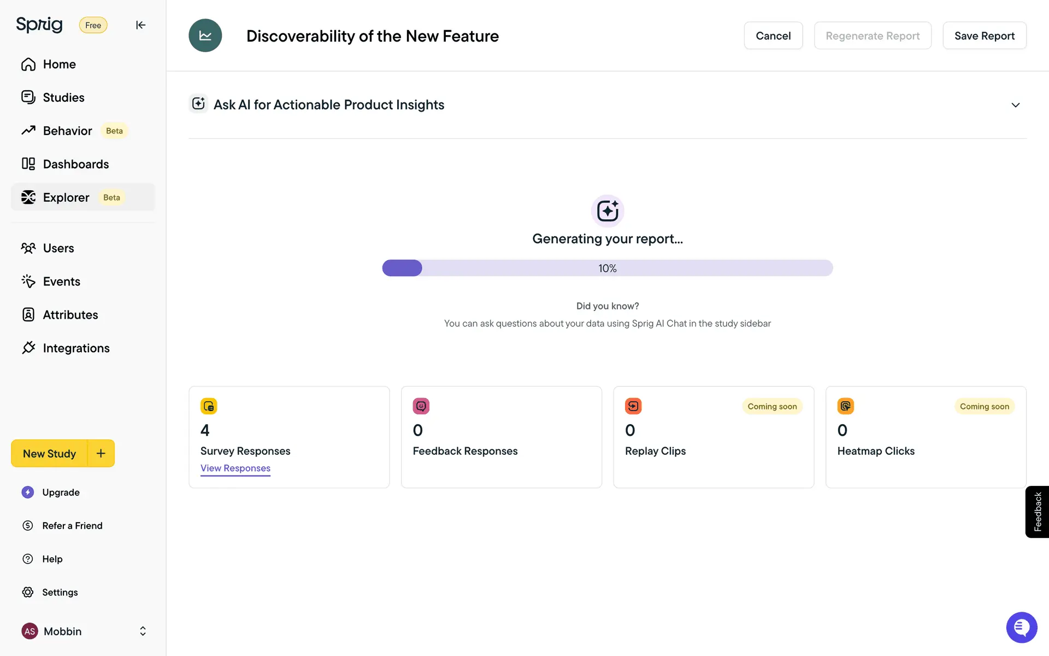Follow the View Responses link

click(235, 468)
